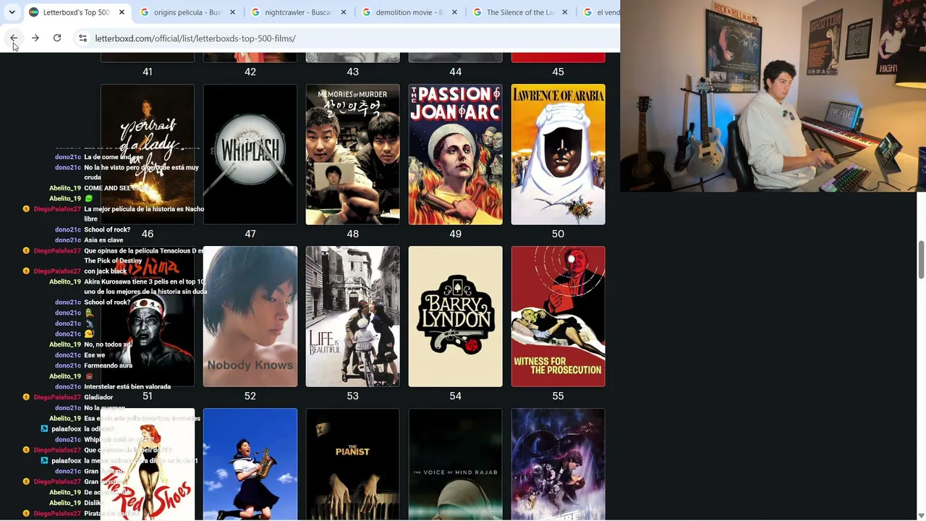Click rank number 55 under Witness for the Prosecution
926x521 pixels.
coord(558,396)
